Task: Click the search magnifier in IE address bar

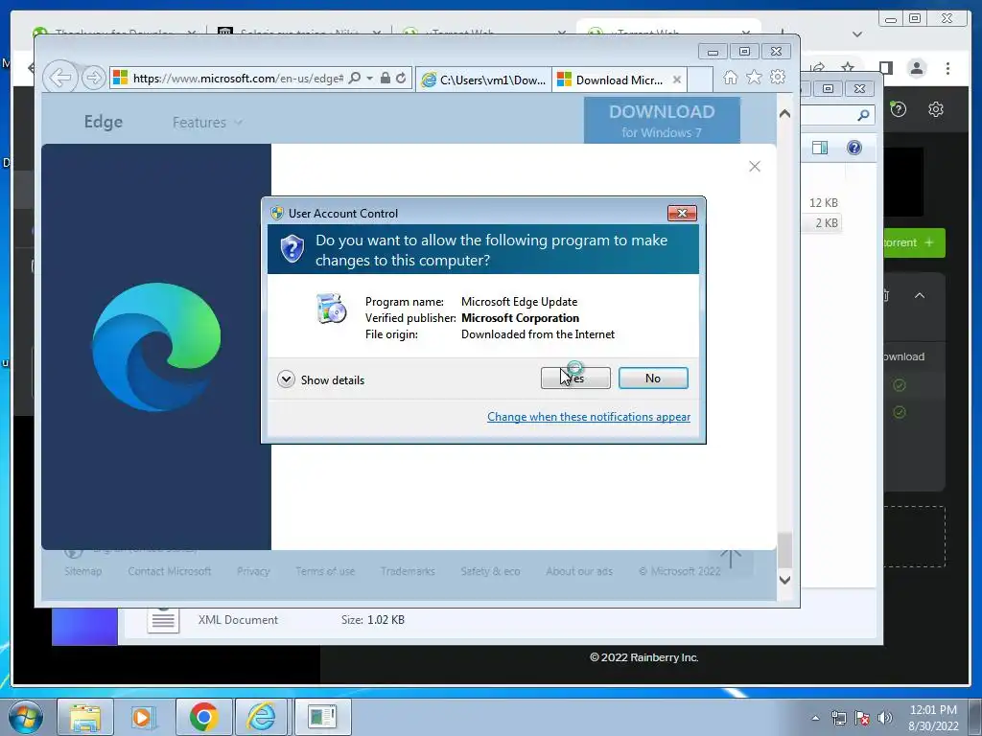Action: [x=355, y=79]
